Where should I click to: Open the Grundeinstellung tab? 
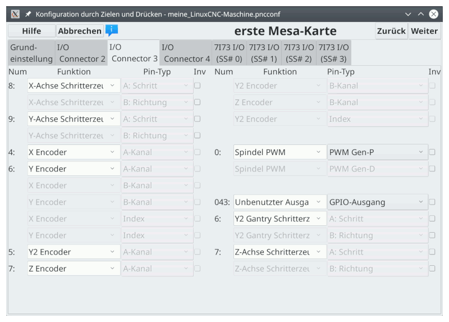click(31, 53)
